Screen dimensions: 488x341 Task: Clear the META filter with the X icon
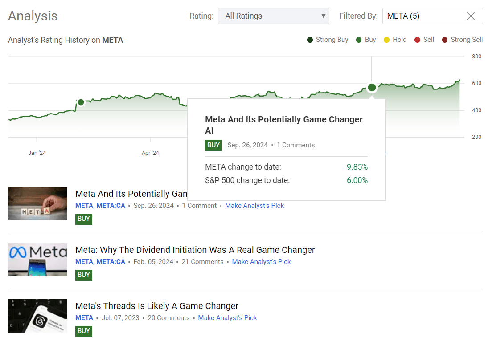[x=471, y=16]
